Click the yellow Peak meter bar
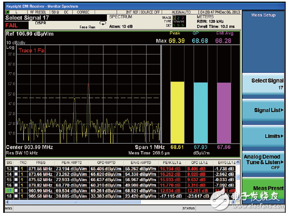 coord(177,112)
